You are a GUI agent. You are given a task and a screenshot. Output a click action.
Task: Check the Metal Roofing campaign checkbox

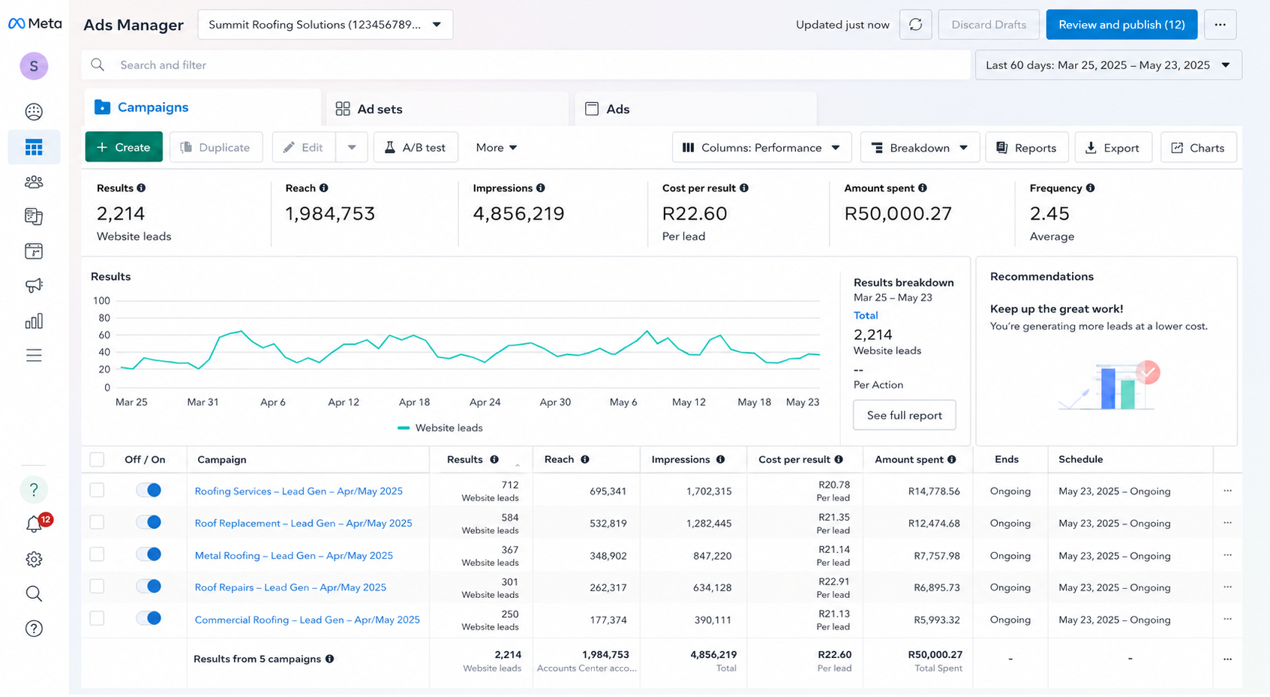coord(97,554)
